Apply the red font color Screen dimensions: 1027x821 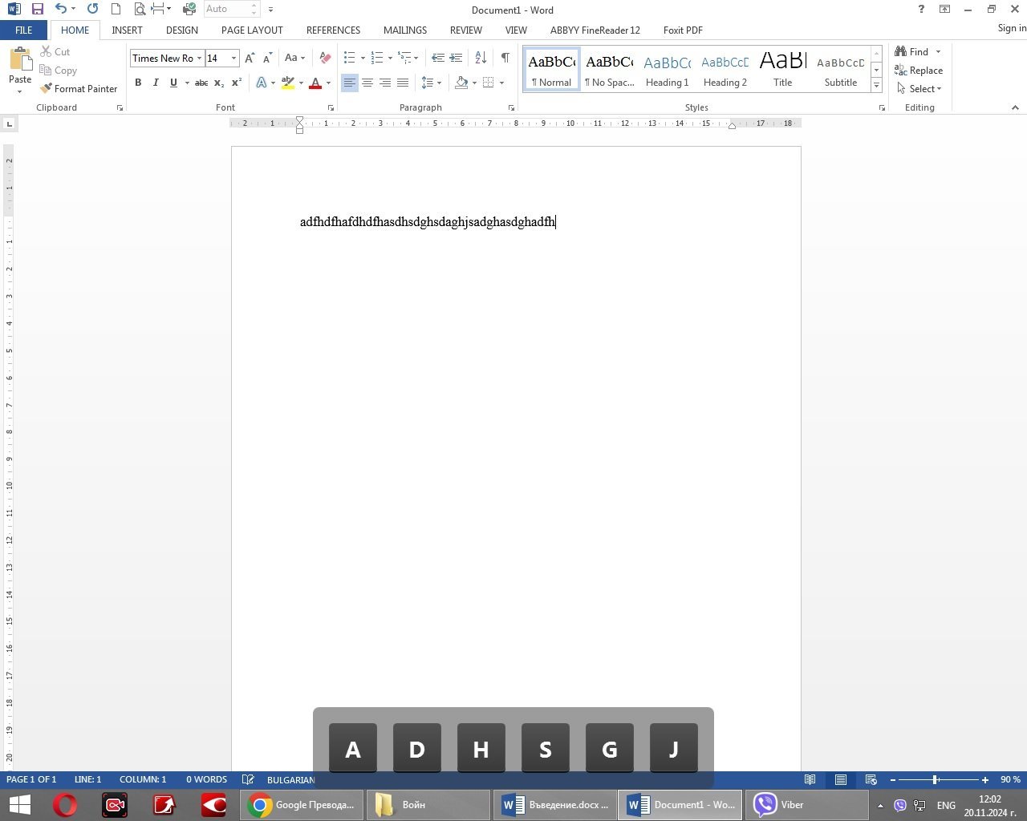click(x=315, y=83)
